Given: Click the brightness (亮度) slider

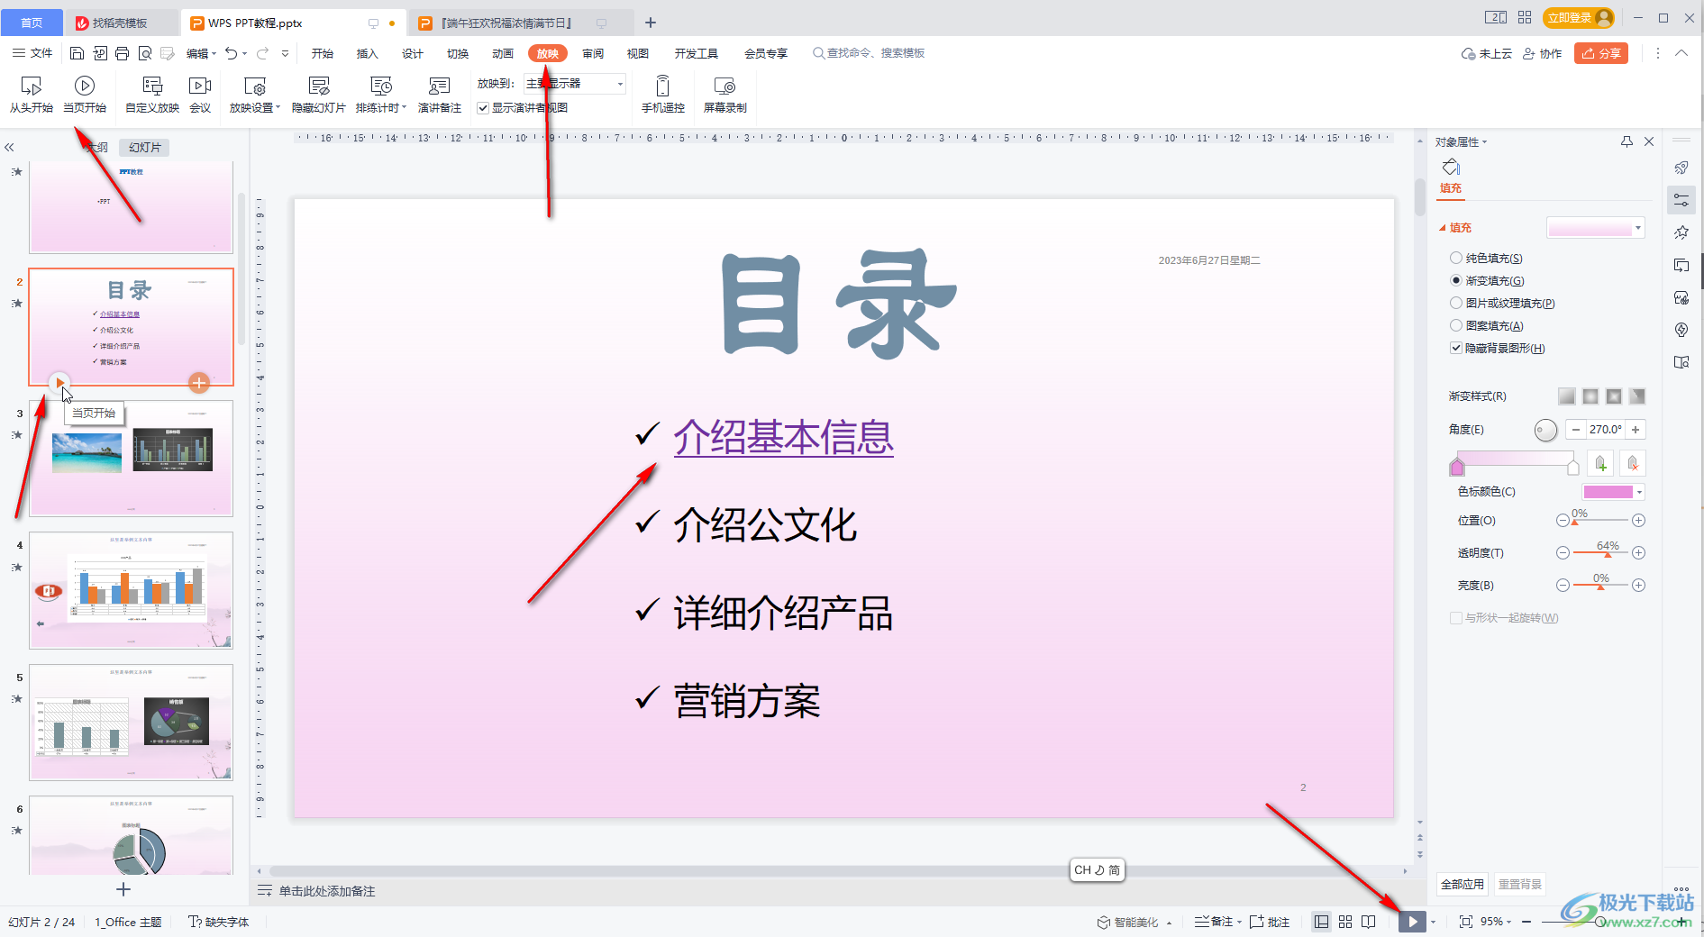Looking at the screenshot, I should tap(1600, 585).
